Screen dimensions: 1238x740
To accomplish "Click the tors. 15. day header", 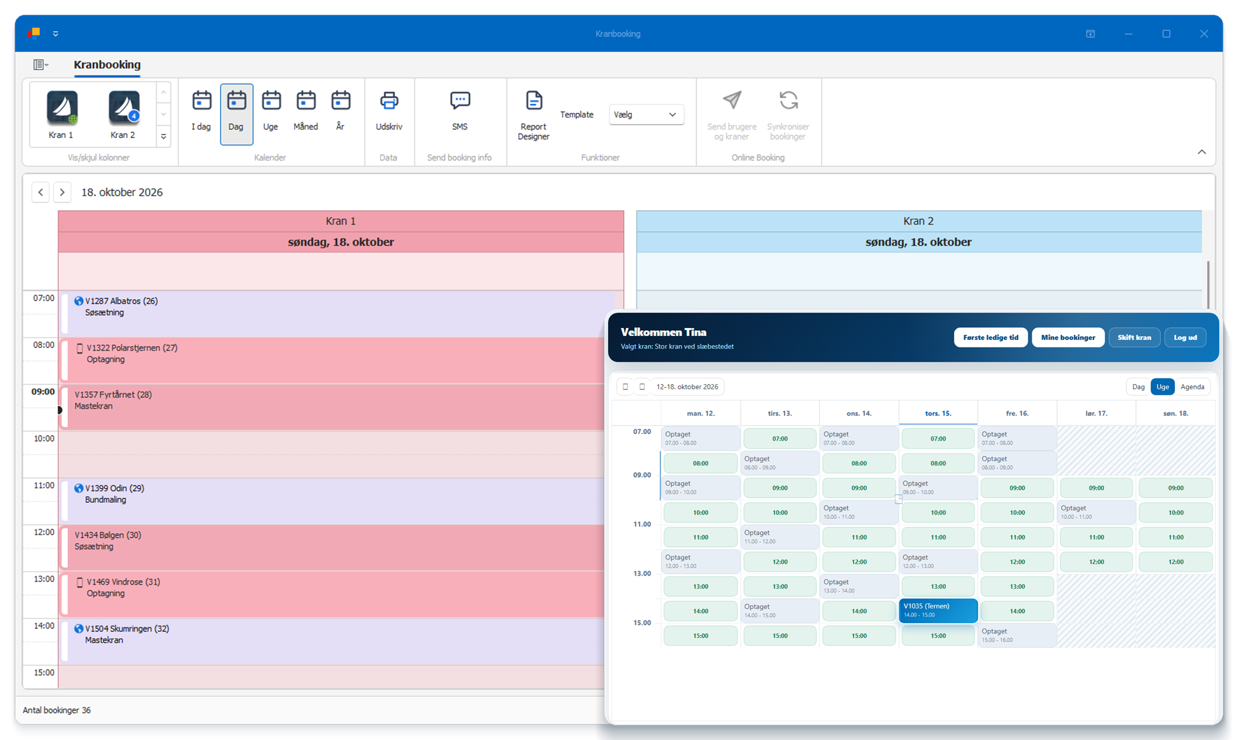I will tap(938, 413).
